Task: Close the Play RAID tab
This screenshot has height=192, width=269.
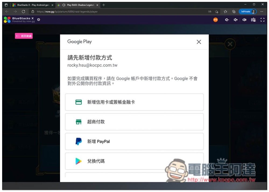Action: [97, 5]
